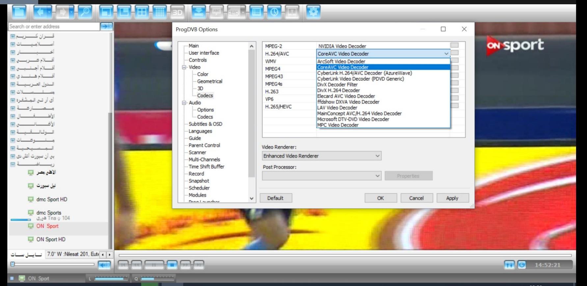Select Subtitles & OSD in options tree
Image resolution: width=587 pixels, height=286 pixels.
(205, 124)
